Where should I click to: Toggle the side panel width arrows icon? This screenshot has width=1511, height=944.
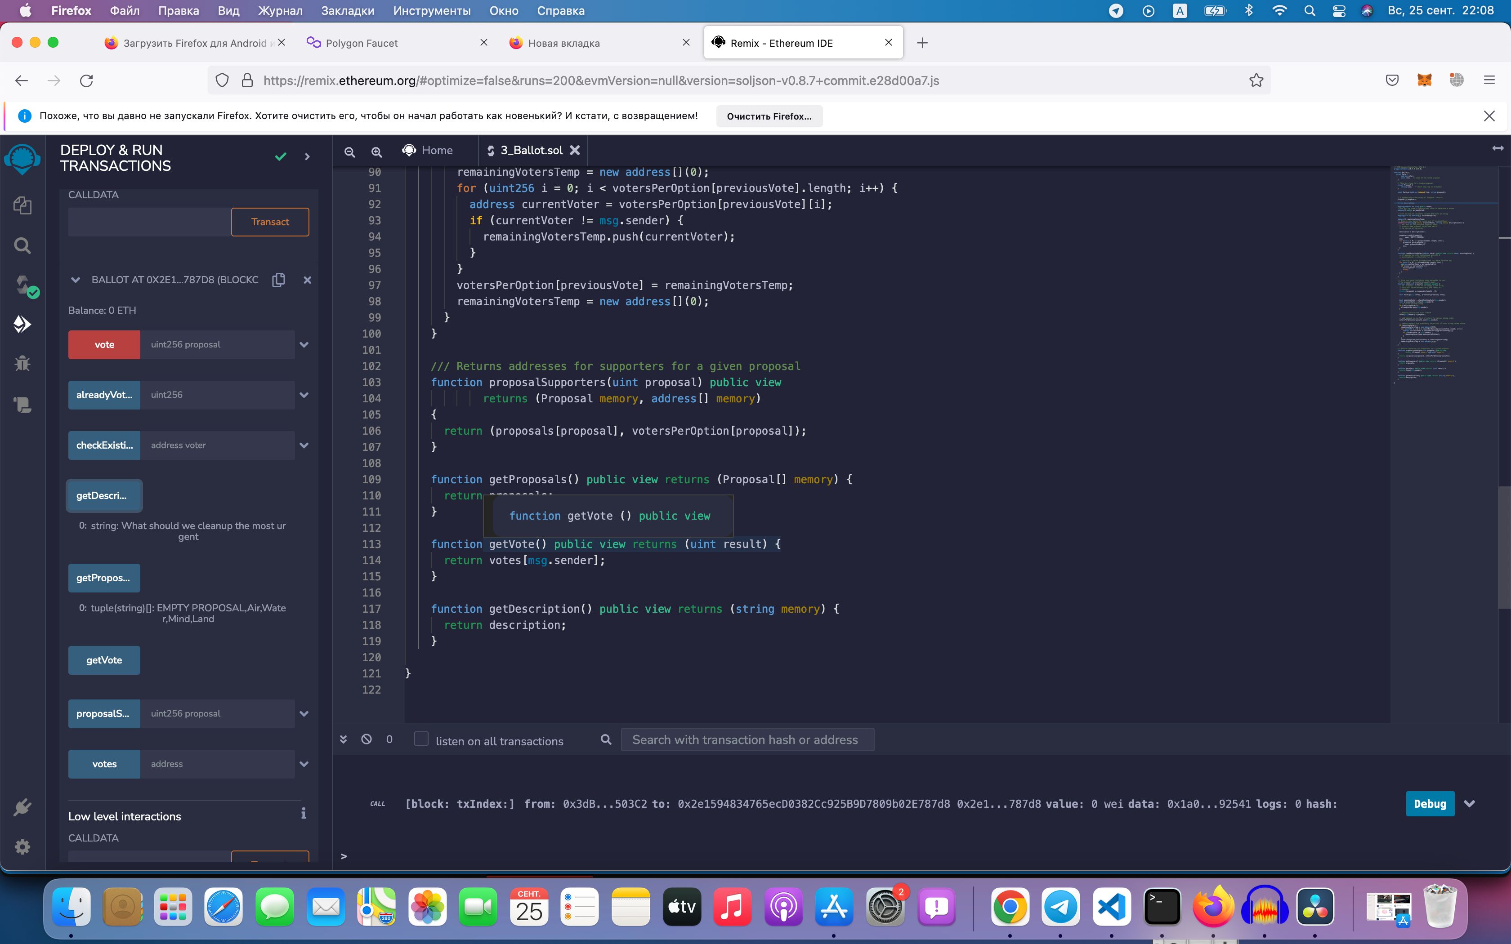[1497, 148]
